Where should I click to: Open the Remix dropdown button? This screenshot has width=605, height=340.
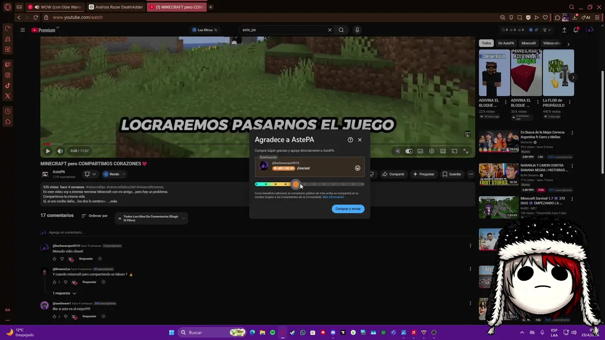click(113, 174)
